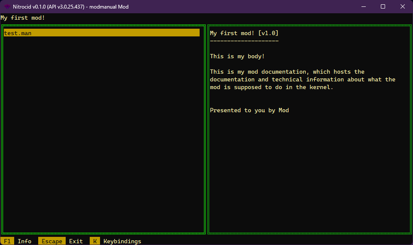Choose Exit in the bottom bar

[x=76, y=241]
